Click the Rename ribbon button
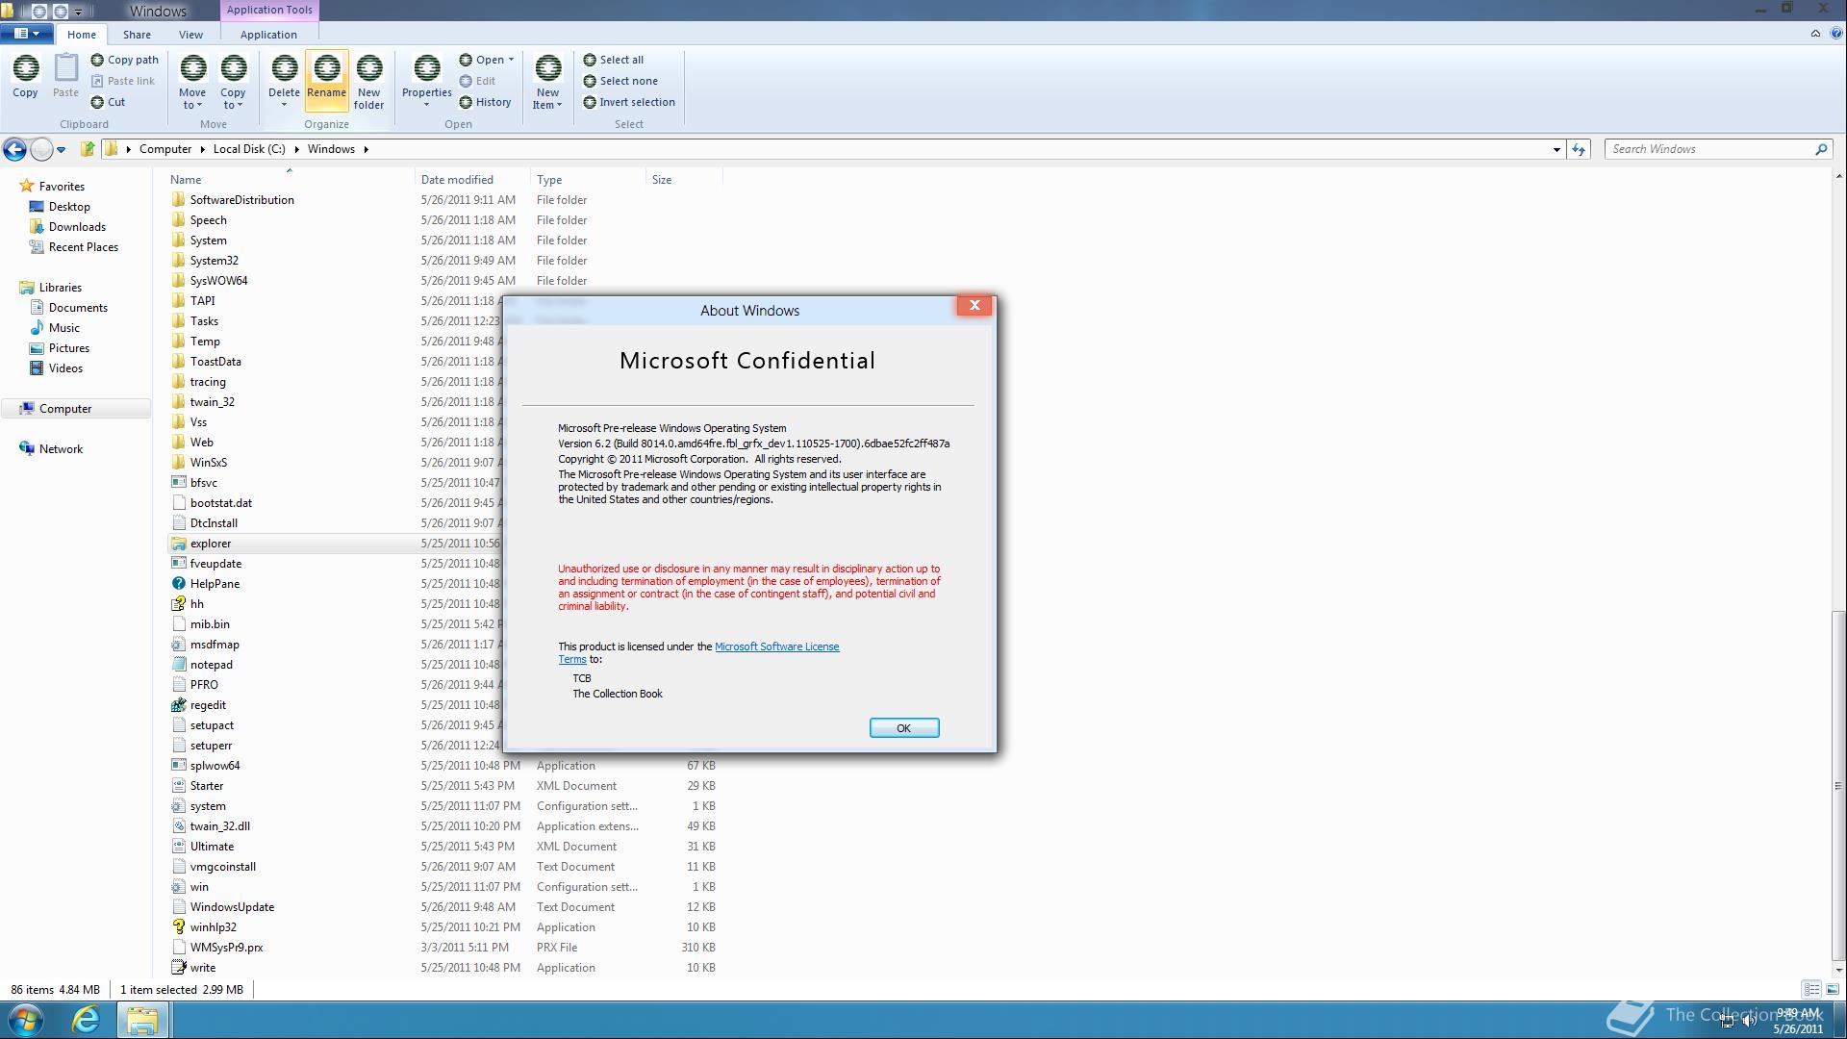The height and width of the screenshot is (1039, 1847). [x=326, y=79]
